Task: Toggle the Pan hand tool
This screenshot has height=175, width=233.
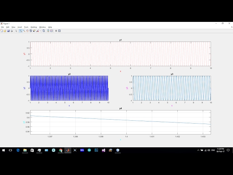Action: point(27,31)
